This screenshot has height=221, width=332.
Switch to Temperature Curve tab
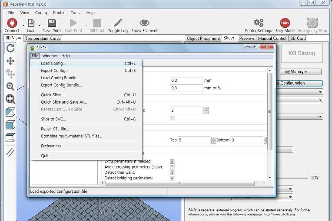coord(43,39)
